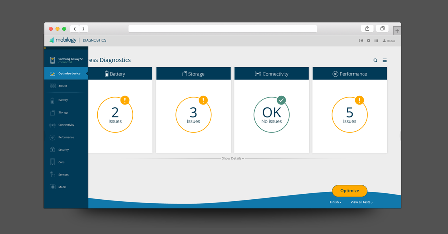Click the Finish link
Screen dimensions: 448x234
tap(335, 202)
